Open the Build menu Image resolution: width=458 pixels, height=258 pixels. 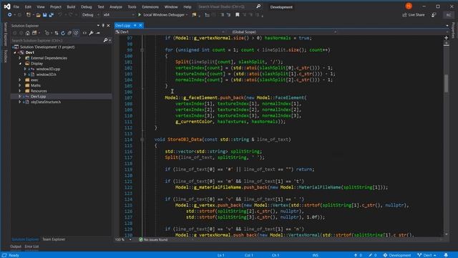71,6
